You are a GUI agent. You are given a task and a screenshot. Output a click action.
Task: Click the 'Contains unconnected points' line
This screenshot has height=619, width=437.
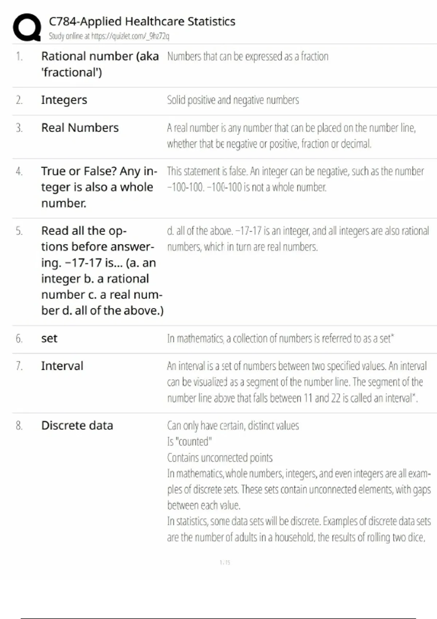pyautogui.click(x=220, y=457)
